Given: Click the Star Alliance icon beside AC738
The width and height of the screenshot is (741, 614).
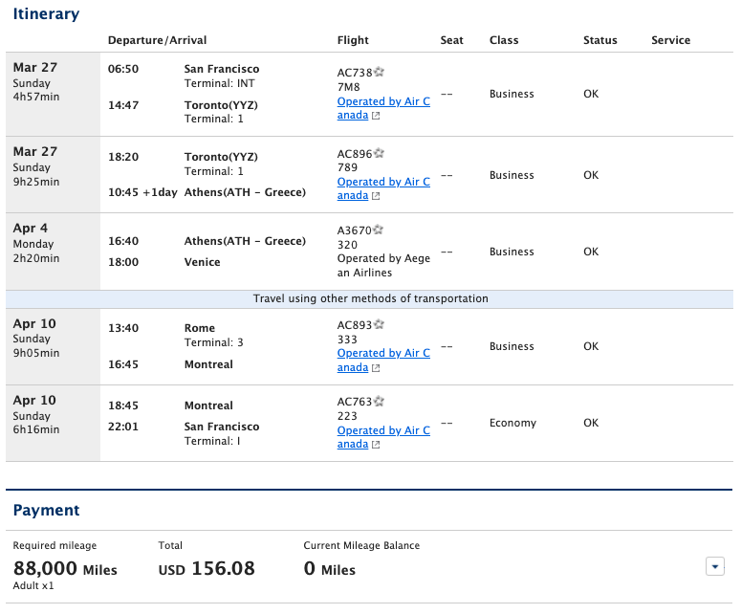Looking at the screenshot, I should (x=379, y=72).
